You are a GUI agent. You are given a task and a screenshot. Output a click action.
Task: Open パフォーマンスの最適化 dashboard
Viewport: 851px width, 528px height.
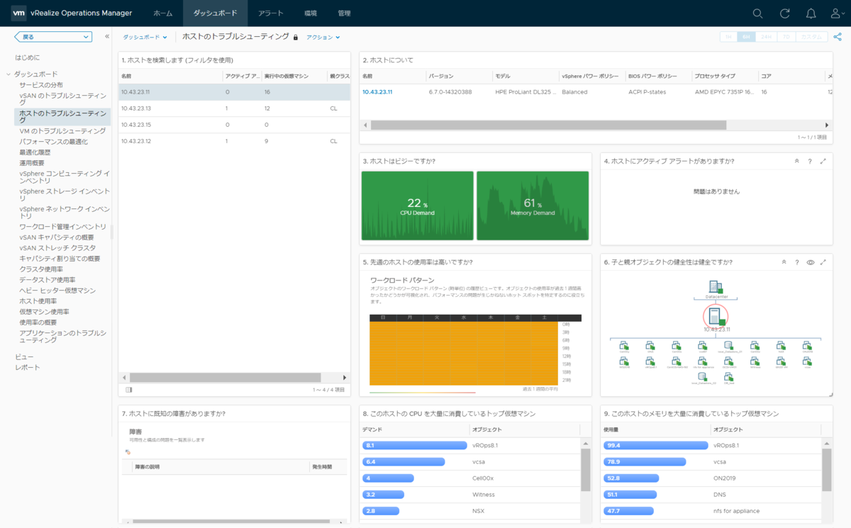point(54,142)
